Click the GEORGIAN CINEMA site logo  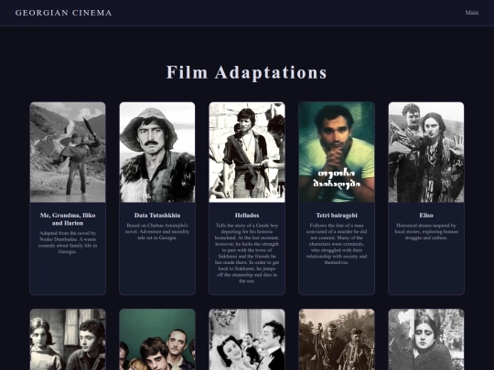click(64, 13)
